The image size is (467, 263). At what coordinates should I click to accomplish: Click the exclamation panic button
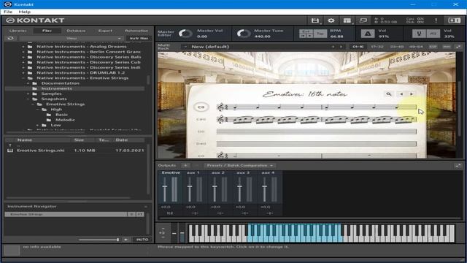(x=436, y=20)
